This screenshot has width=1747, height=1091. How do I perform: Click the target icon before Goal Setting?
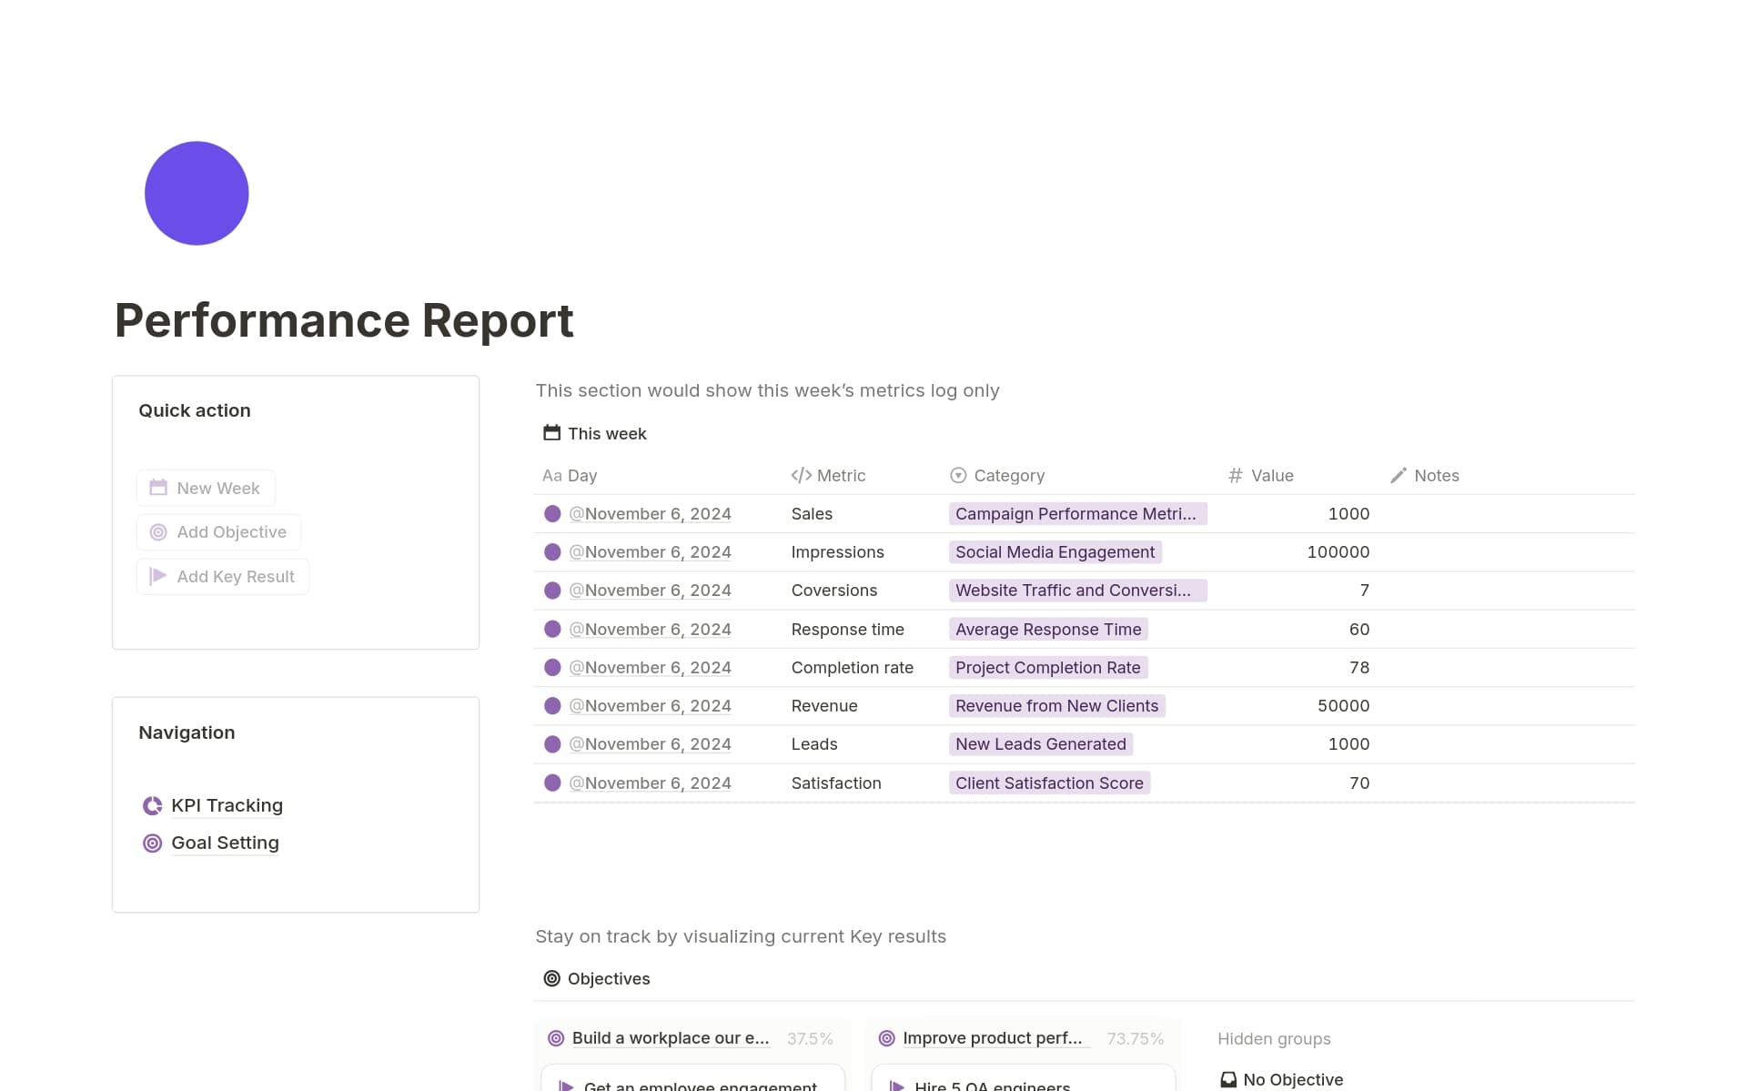(152, 843)
